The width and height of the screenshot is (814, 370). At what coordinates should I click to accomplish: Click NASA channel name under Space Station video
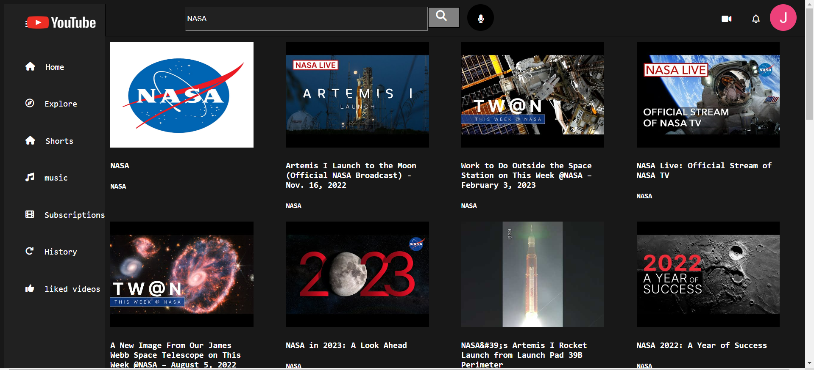click(469, 206)
